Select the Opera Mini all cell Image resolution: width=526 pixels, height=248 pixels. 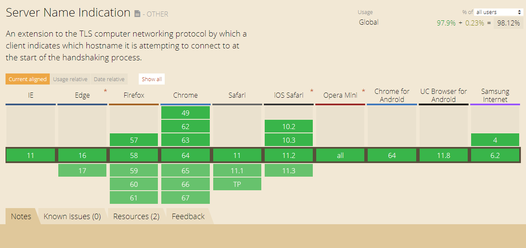[x=340, y=155]
